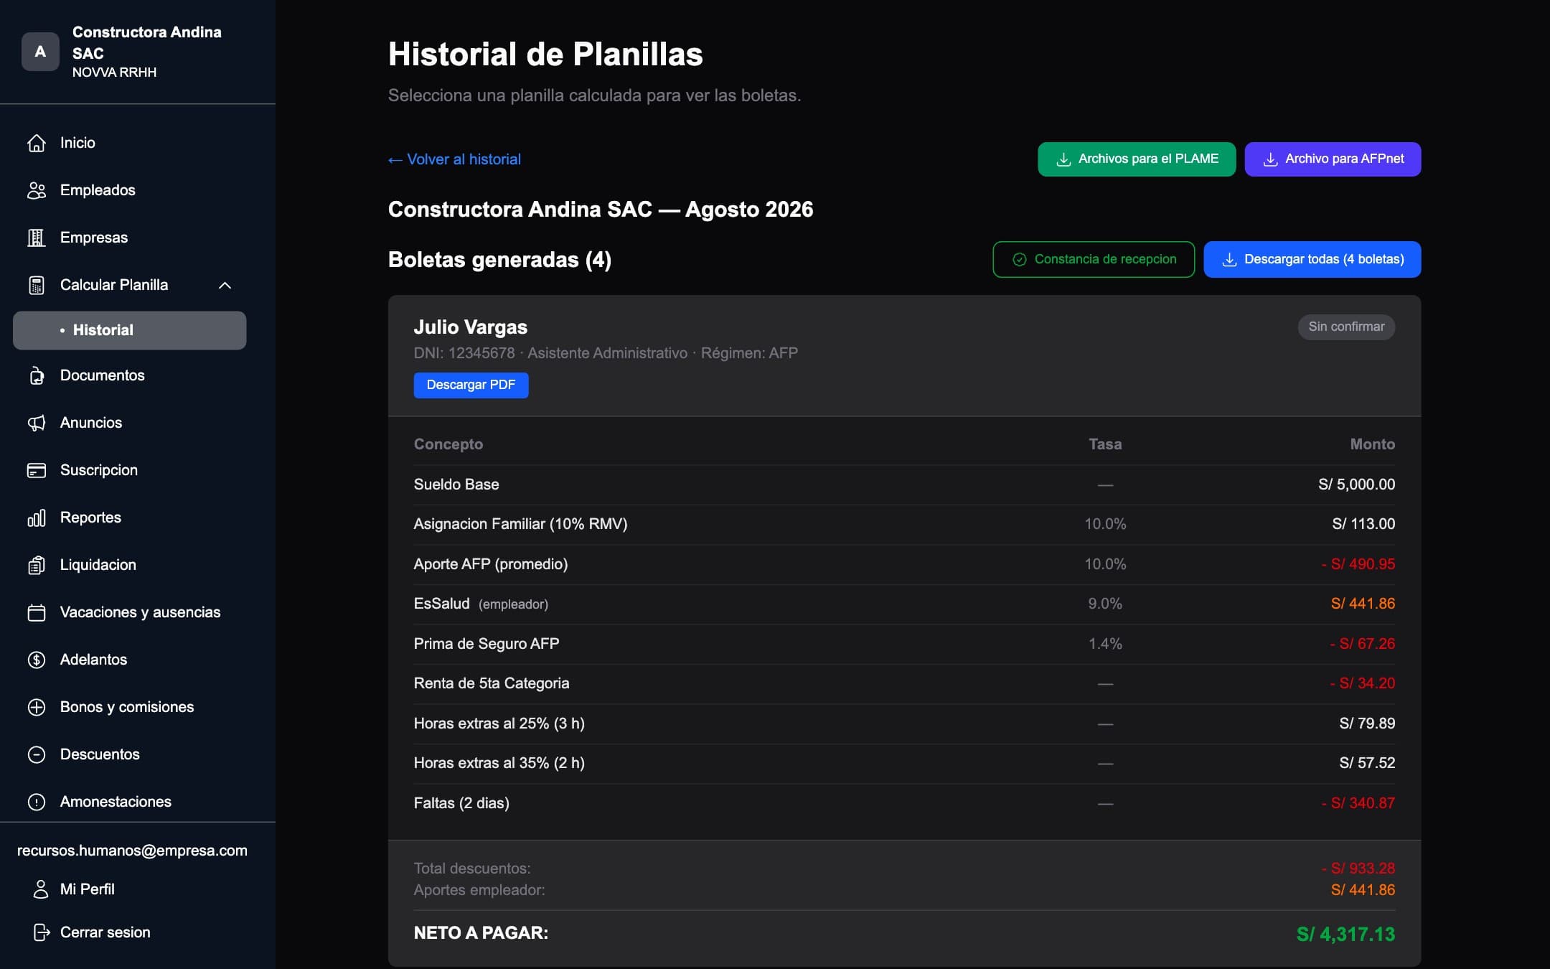
Task: Click the Calcular Planilla calculator icon
Action: (37, 285)
